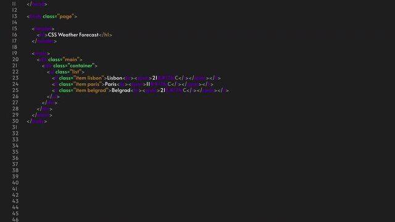395x222 pixels.
Task: Click line number 16 in the gutter
Action: pyautogui.click(x=14, y=35)
